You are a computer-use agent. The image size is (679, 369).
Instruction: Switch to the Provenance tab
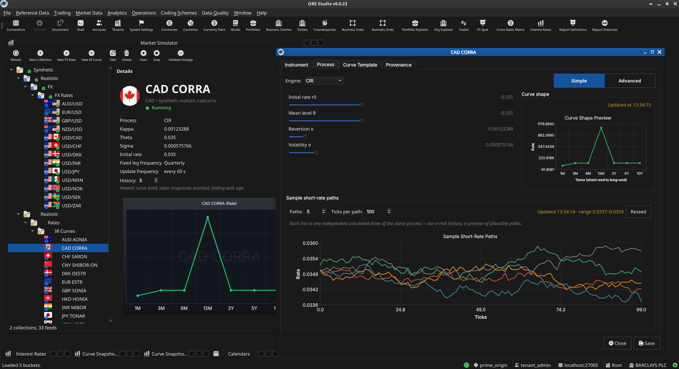[x=399, y=65]
